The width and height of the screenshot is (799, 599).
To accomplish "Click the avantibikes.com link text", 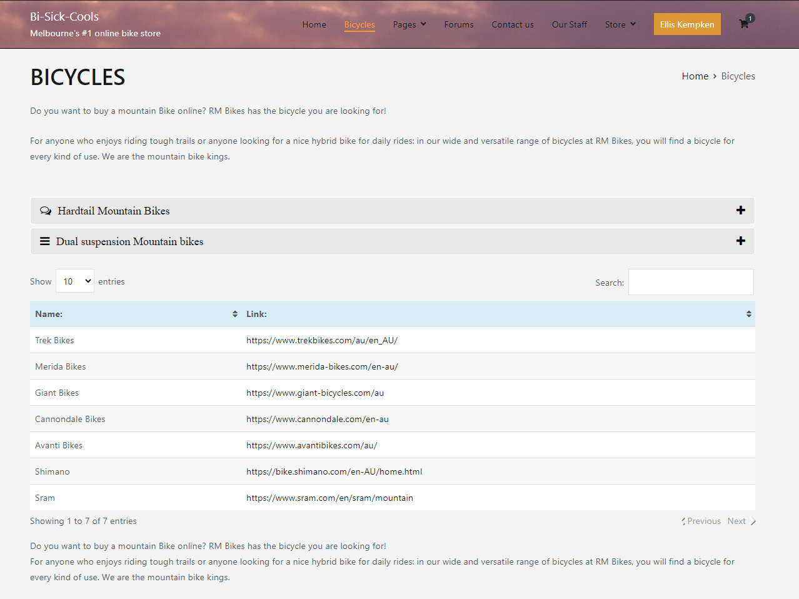I will pyautogui.click(x=312, y=445).
